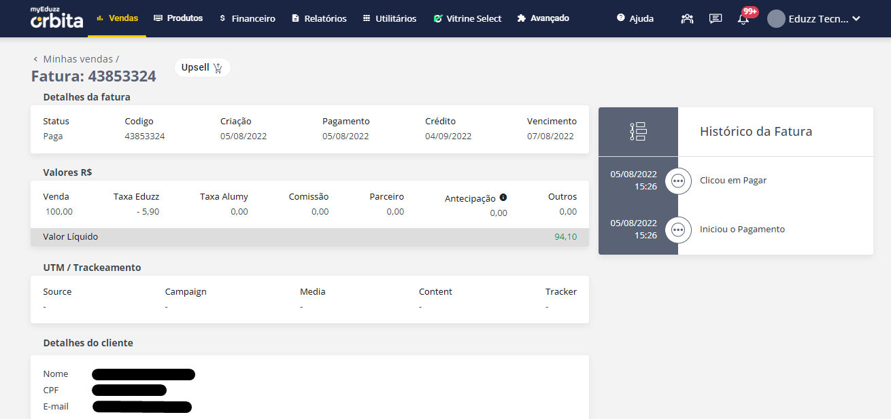Open the Avançado menu
The image size is (891, 419).
pyautogui.click(x=543, y=18)
